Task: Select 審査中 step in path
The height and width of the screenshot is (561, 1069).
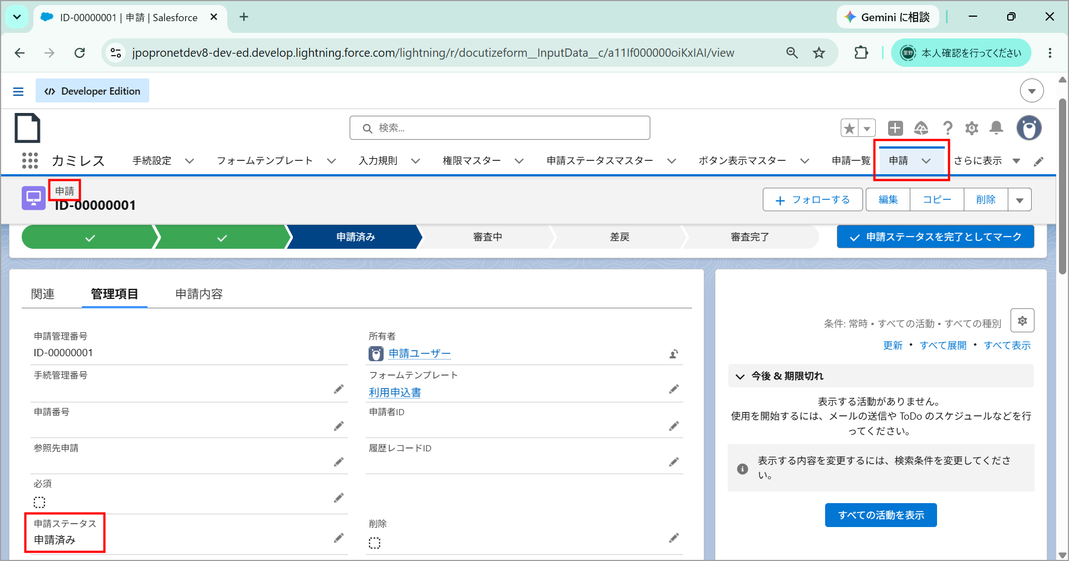Action: (488, 237)
